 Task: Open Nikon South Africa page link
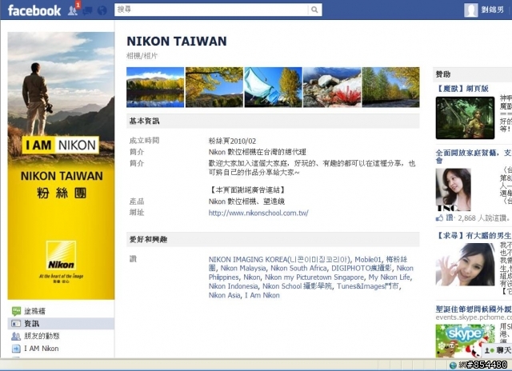[x=298, y=268]
